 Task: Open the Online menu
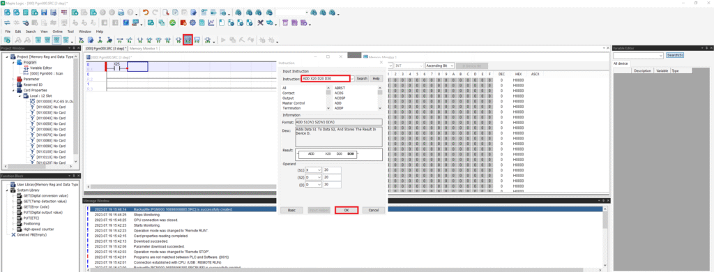[x=58, y=31]
